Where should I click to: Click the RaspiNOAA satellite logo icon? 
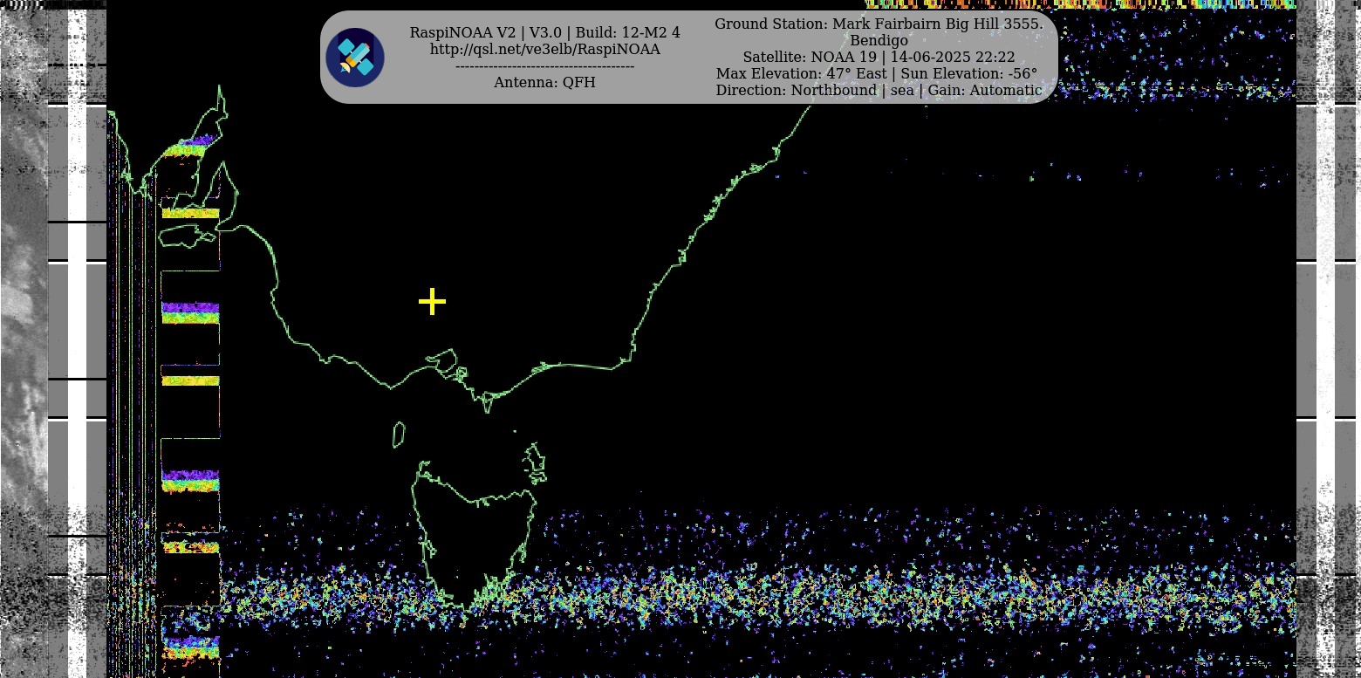click(x=355, y=58)
